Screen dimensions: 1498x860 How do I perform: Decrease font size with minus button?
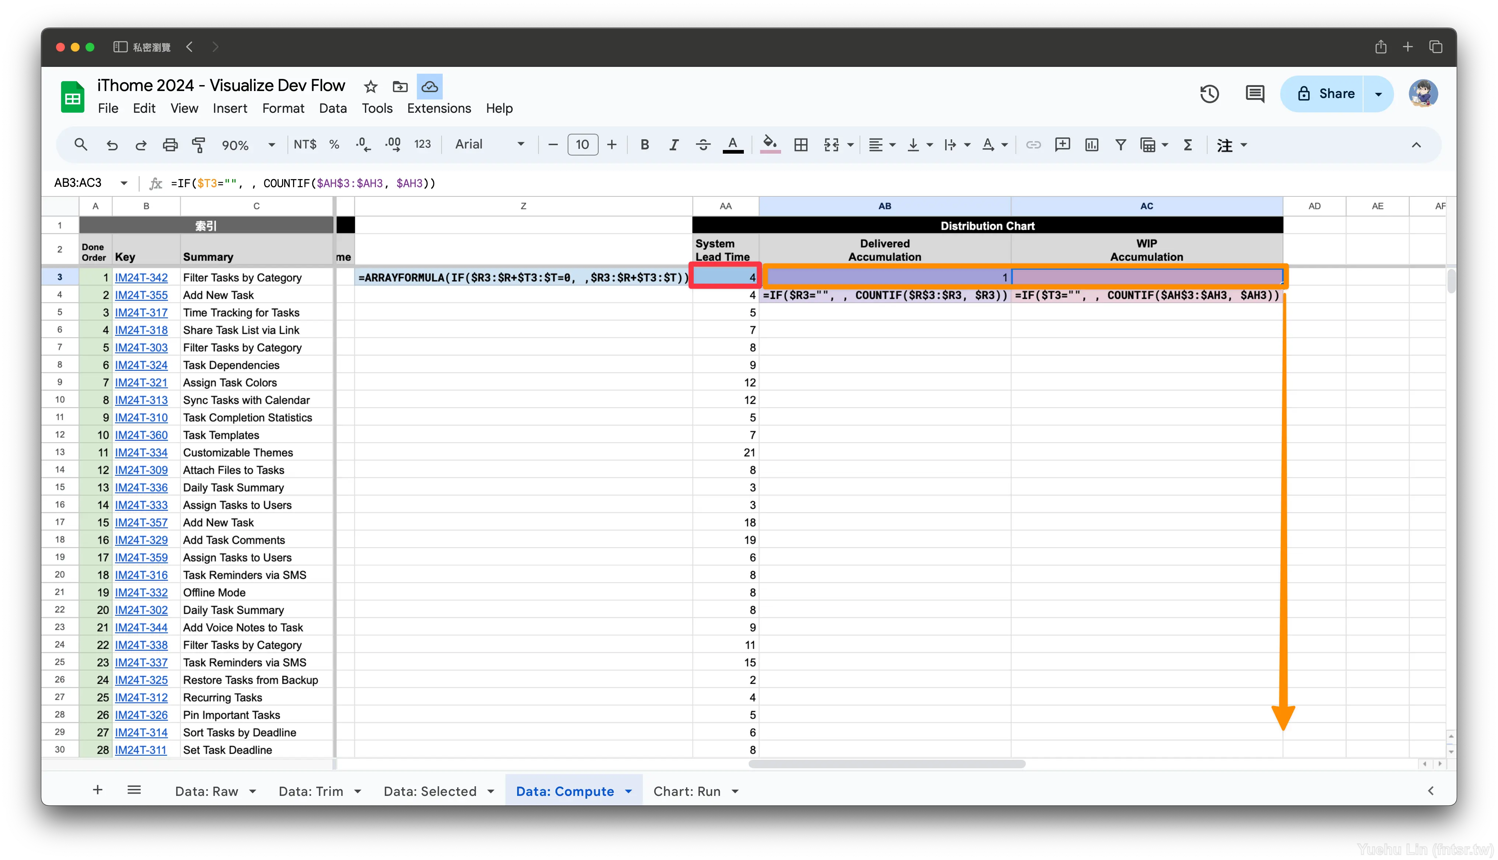[x=553, y=145]
